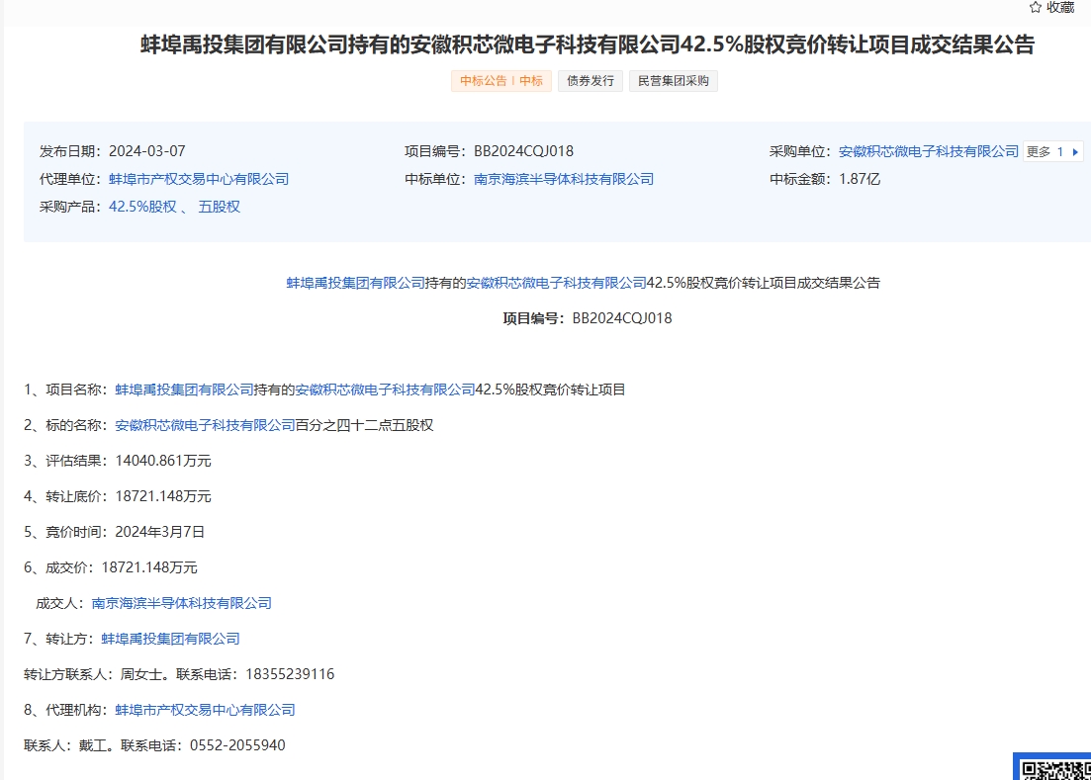1091x780 pixels.
Task: Click the page title about 42.5%股权竞价转让
Action: tap(588, 44)
